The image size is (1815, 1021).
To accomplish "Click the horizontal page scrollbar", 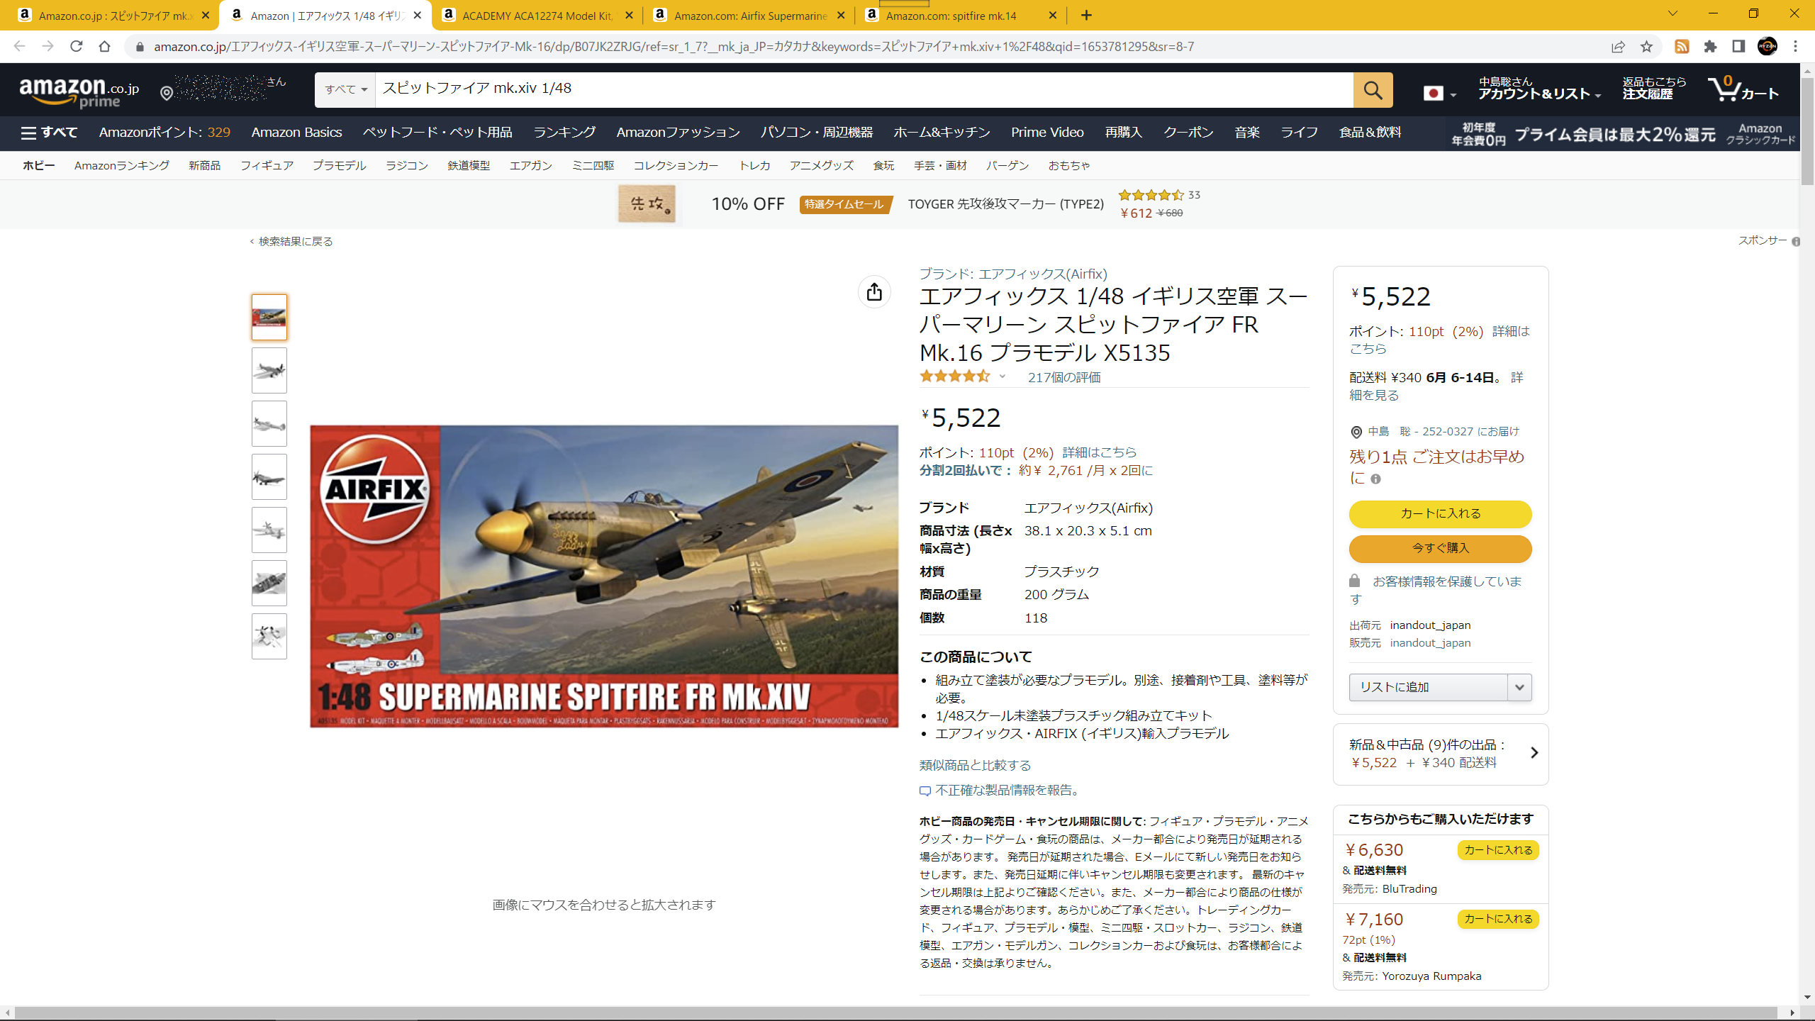I will 896,1012.
